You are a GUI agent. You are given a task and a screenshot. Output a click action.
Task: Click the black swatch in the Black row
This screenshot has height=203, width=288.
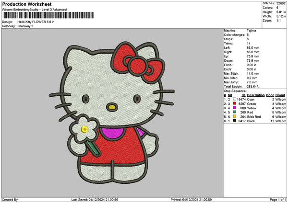tap(235, 121)
